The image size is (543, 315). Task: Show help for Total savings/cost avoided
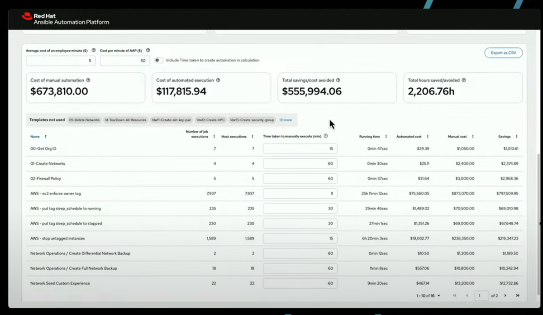338,80
